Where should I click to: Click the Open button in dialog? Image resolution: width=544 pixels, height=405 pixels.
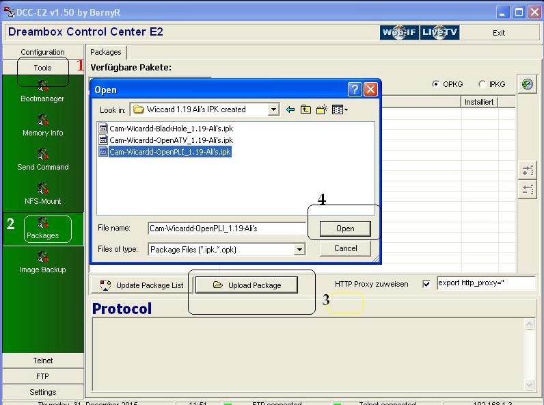click(345, 228)
